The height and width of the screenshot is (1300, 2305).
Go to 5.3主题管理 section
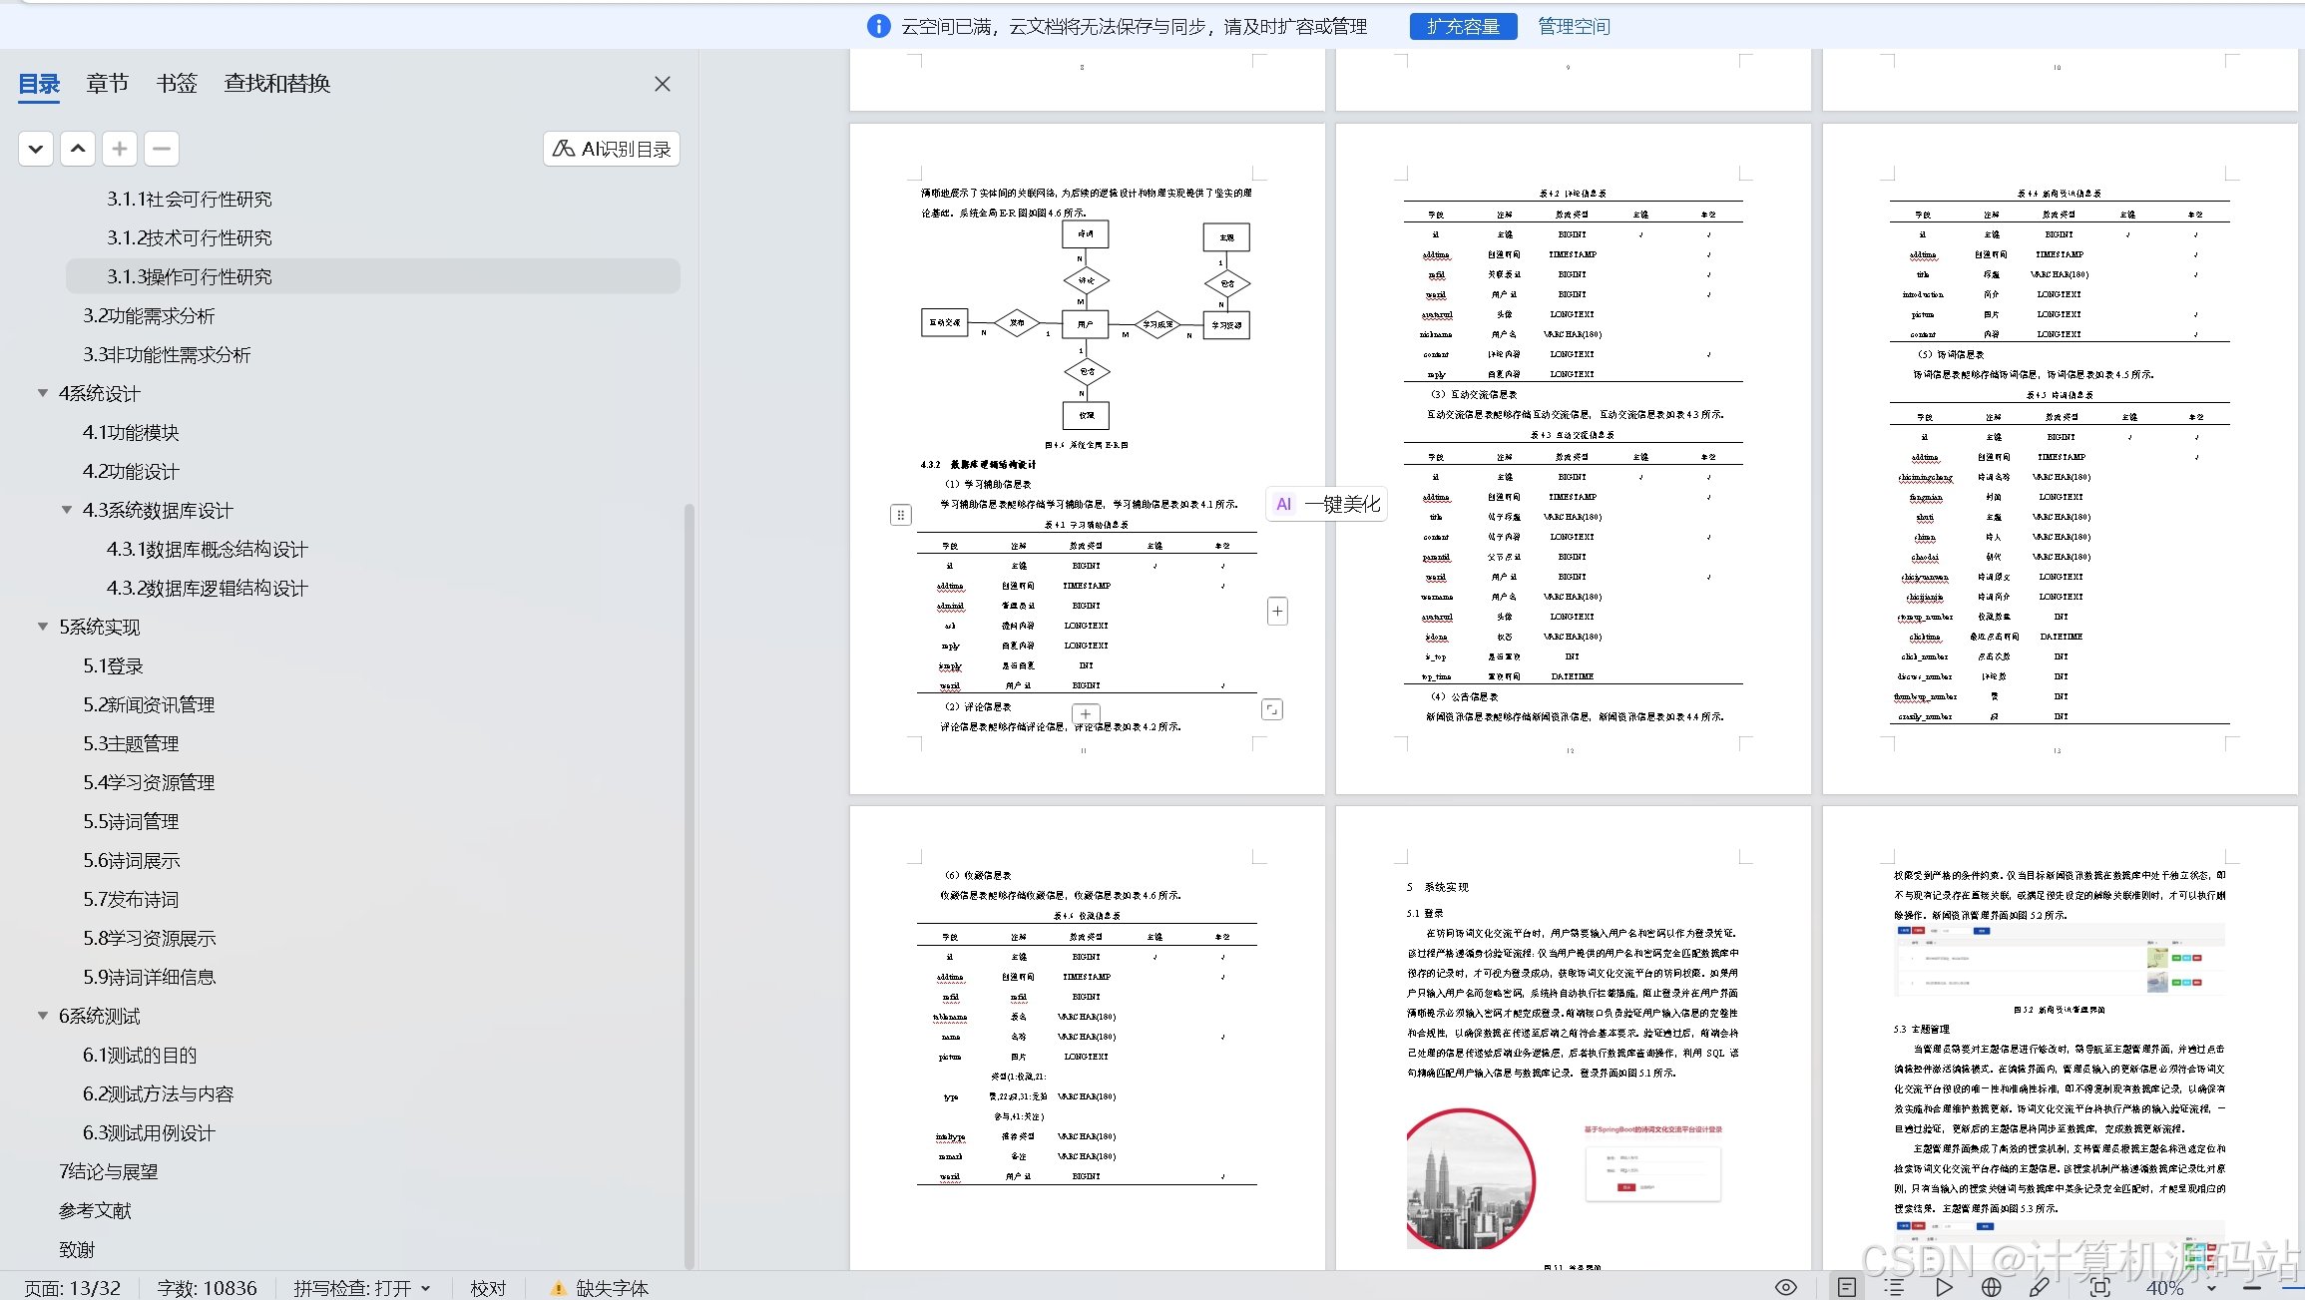[x=131, y=744]
